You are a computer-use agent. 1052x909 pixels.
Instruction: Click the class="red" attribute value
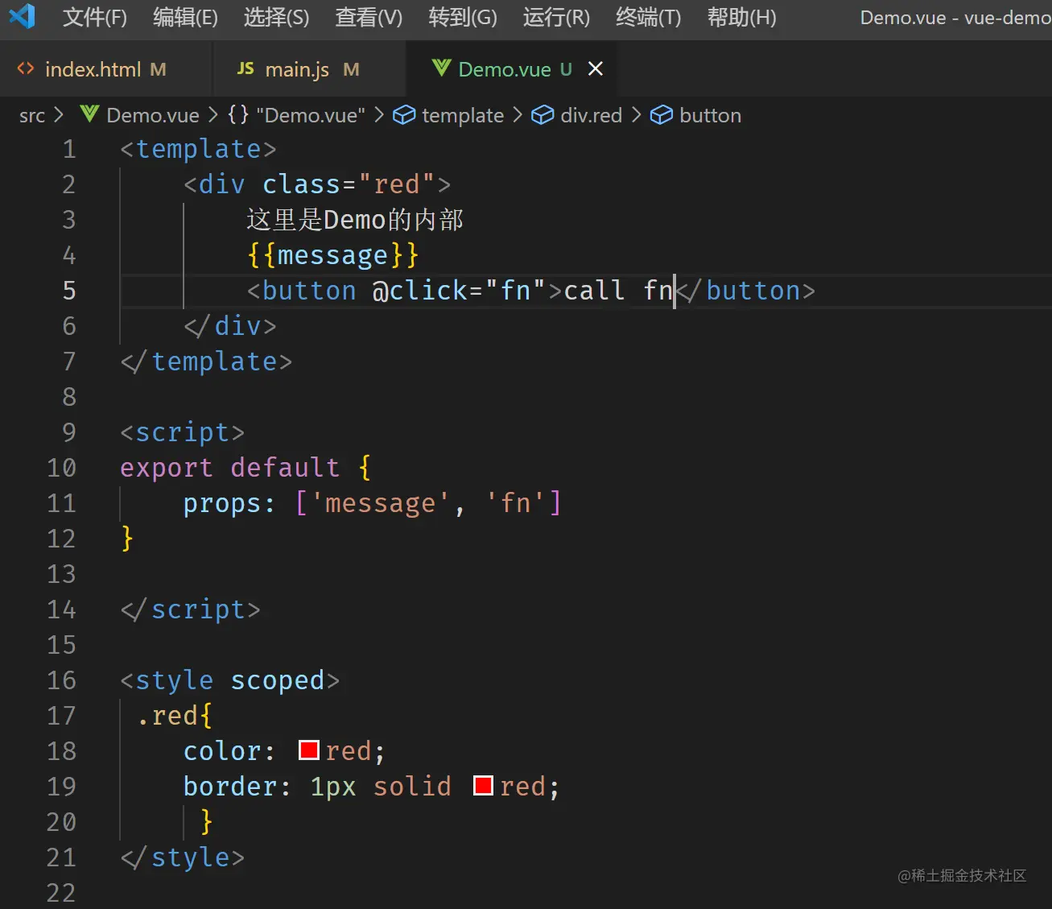397,184
